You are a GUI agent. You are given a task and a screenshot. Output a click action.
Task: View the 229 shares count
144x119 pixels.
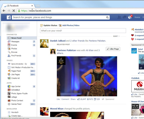tap(97, 99)
